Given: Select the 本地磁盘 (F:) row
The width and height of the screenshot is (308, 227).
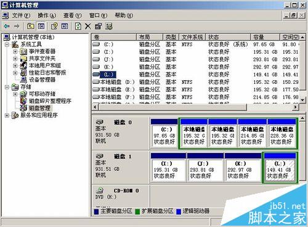Looking at the screenshot, I should [x=196, y=97].
